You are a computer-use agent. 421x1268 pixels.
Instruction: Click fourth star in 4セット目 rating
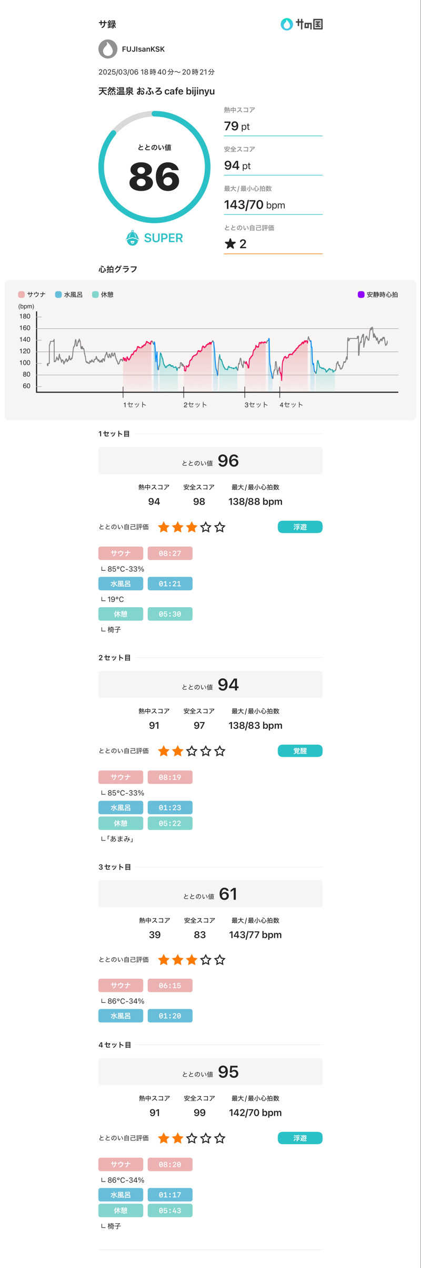pyautogui.click(x=206, y=1138)
